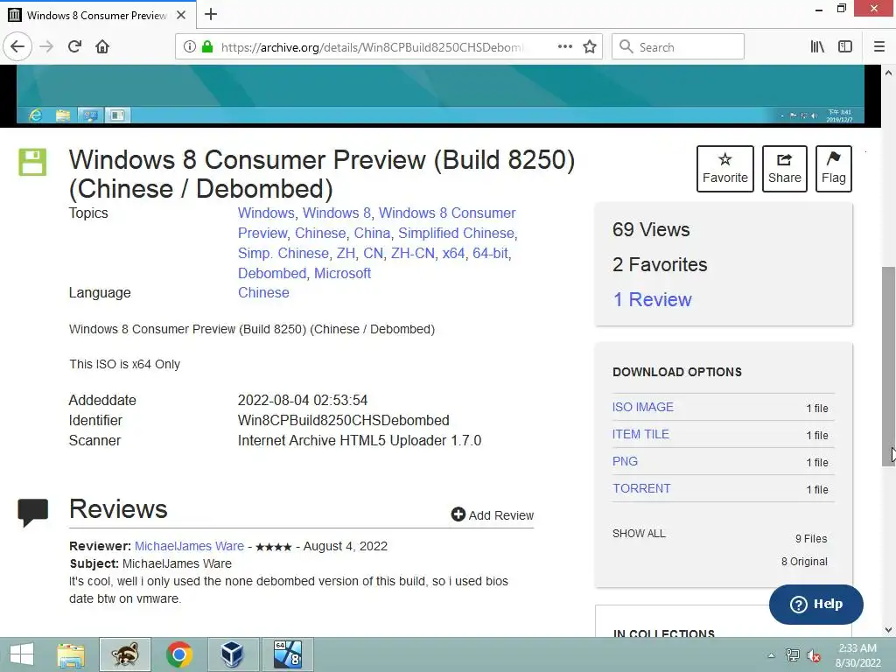Screen dimensions: 896x672
Task: Open the Microsoft topic link
Action: pyautogui.click(x=342, y=273)
